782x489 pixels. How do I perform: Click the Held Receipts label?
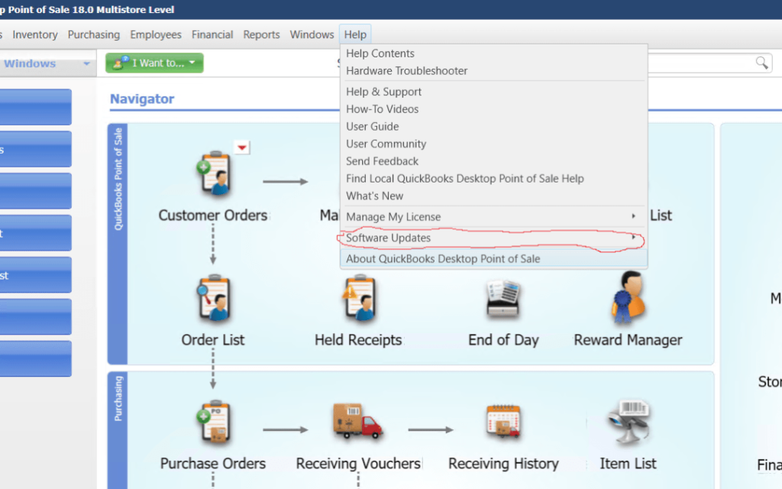click(358, 340)
